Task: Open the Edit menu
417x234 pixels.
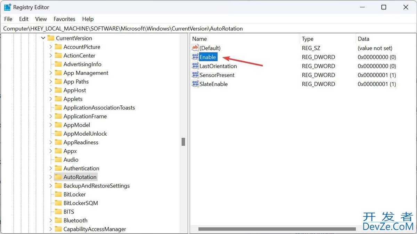Action: click(x=24, y=19)
